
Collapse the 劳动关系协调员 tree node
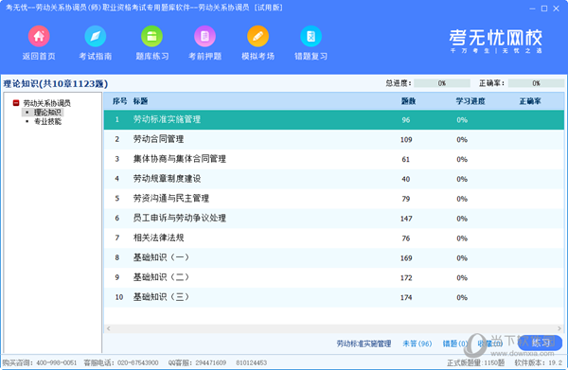click(x=16, y=103)
